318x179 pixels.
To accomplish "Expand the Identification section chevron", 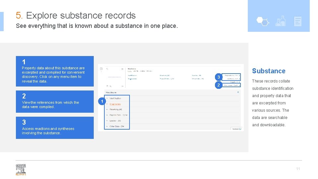I will (x=107, y=98).
